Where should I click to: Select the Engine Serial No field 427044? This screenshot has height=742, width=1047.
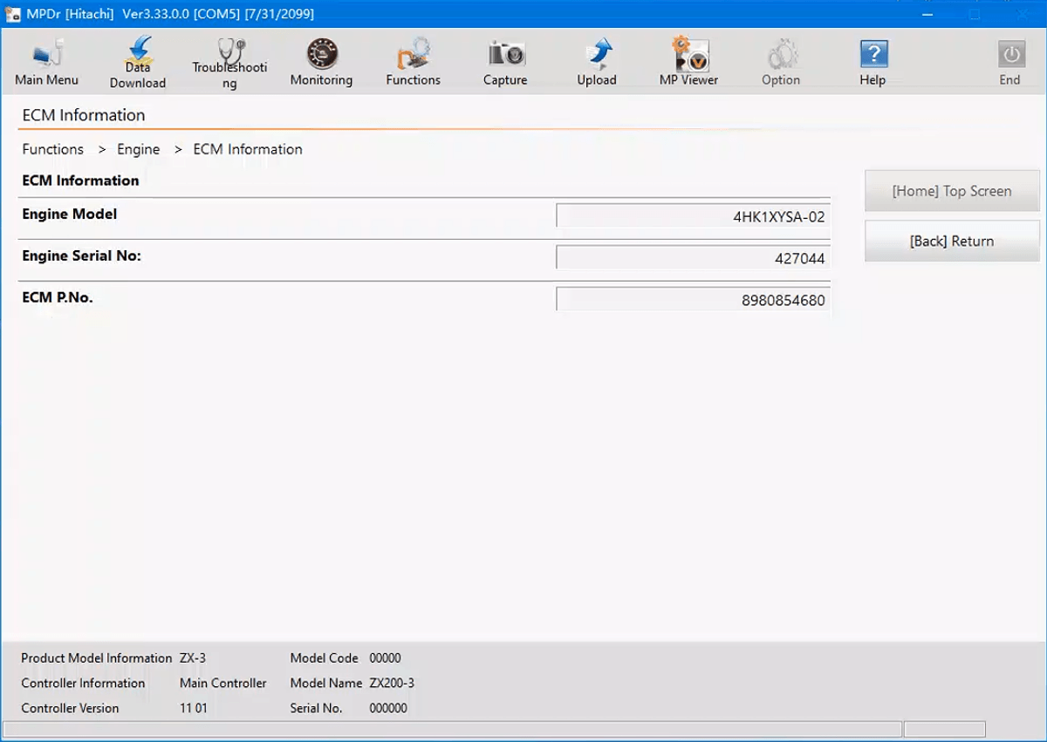693,258
